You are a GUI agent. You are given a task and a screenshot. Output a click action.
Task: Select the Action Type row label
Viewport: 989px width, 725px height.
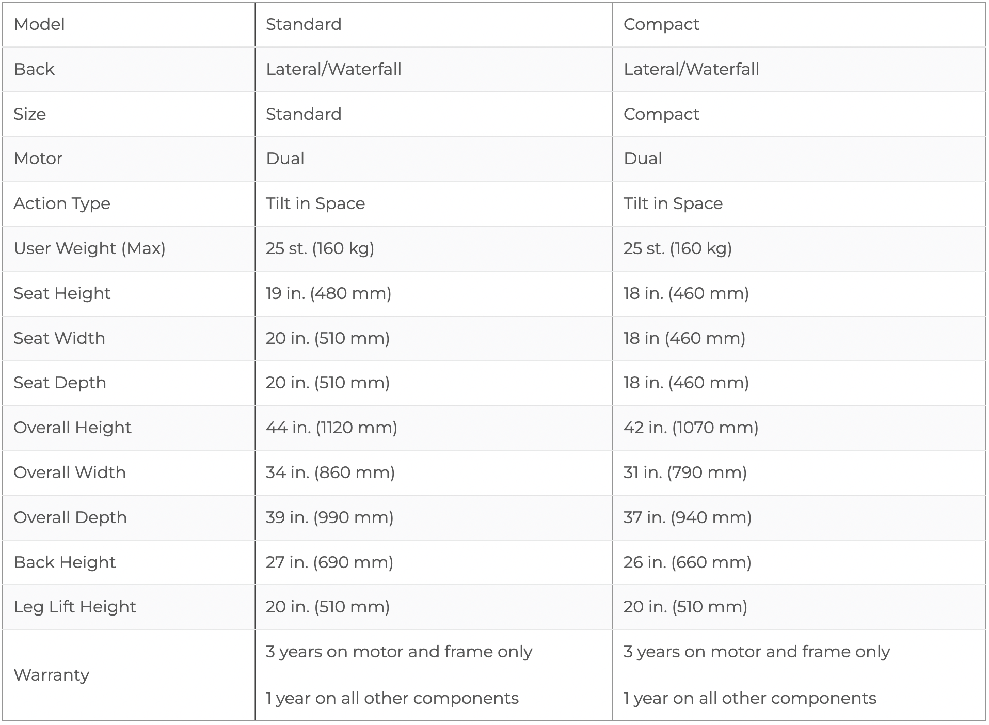(x=62, y=203)
